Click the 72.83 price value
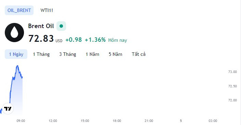Image resolution: width=241 pixels, height=125 pixels. tap(41, 38)
